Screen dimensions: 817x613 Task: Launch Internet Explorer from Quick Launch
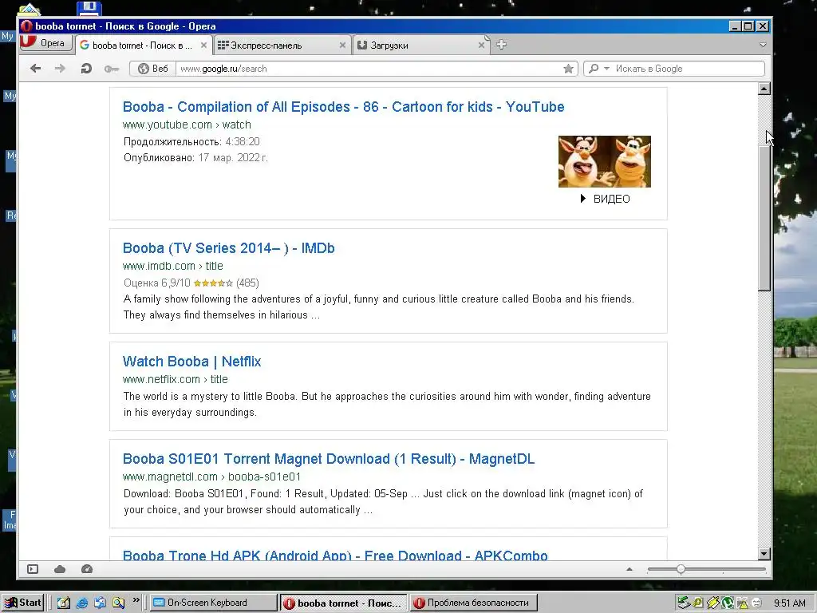82,603
